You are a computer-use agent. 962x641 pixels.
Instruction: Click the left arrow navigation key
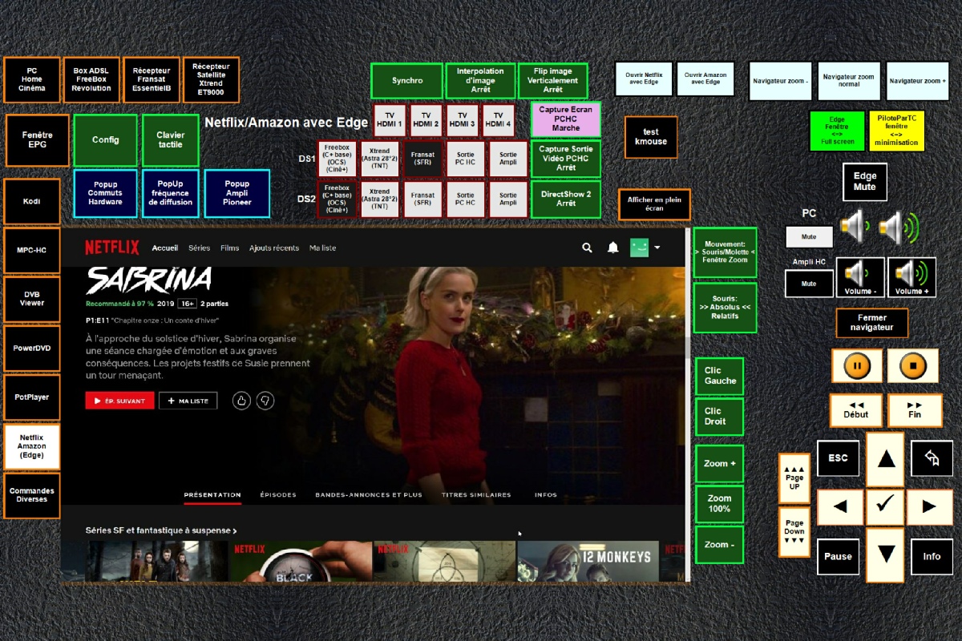click(x=840, y=507)
